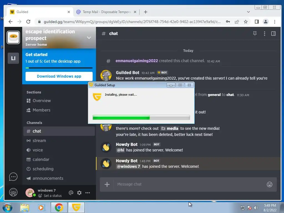Click windows 7 user avatar
The image size is (284, 213).
pos(30,192)
